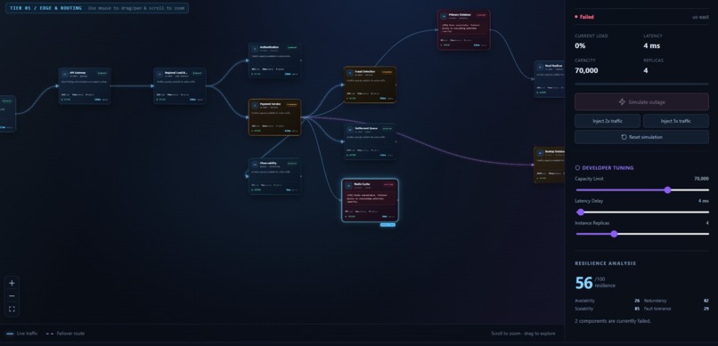Click the red Failed status dot
The image size is (718, 346).
coord(576,17)
